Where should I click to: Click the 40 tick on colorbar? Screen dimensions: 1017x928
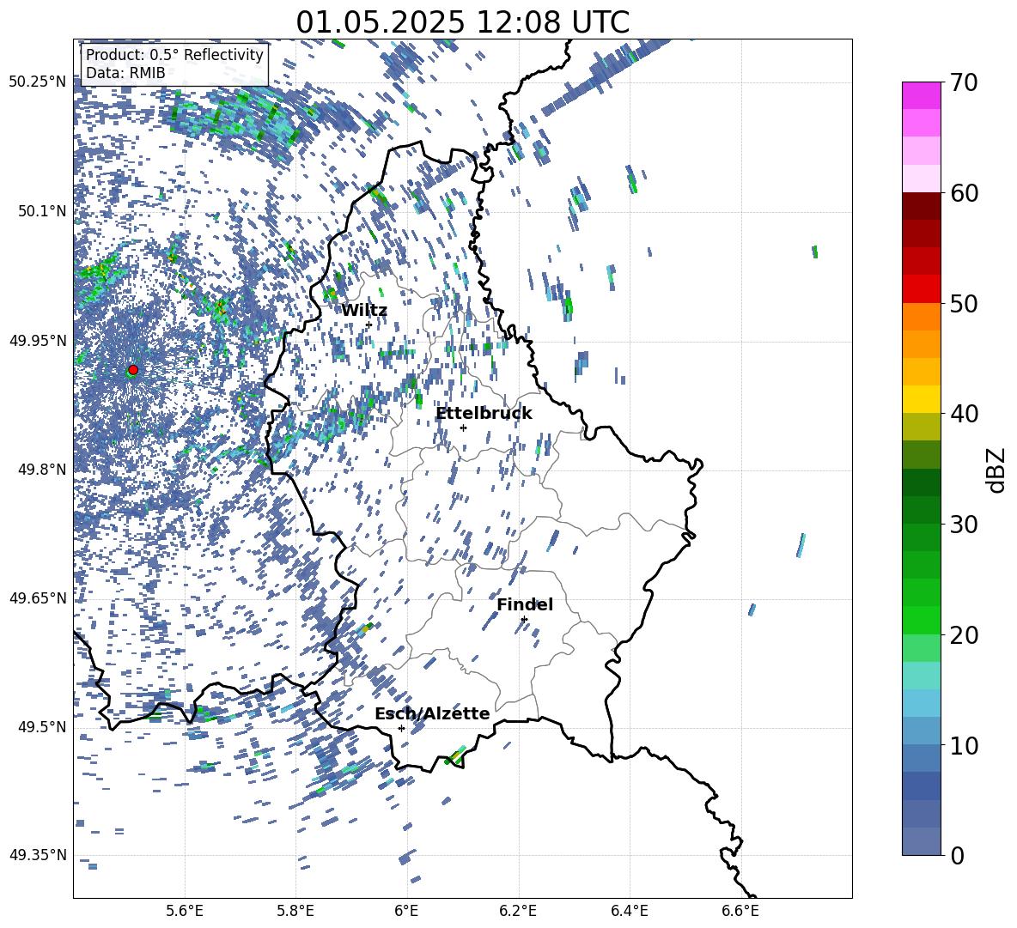pos(963,414)
